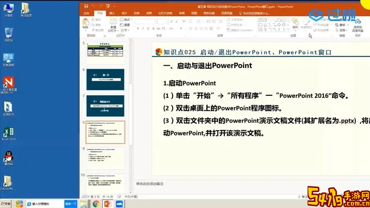Click the 重置 (Reset) slide button
Screen dimensions: 370x208
125,25
